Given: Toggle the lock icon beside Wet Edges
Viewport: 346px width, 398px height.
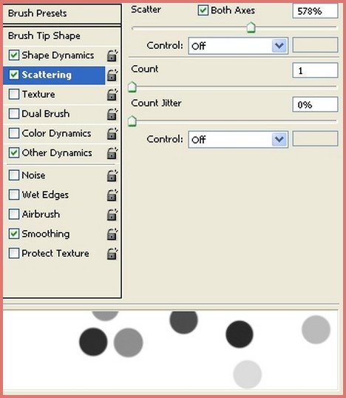Looking at the screenshot, I should 112,195.
